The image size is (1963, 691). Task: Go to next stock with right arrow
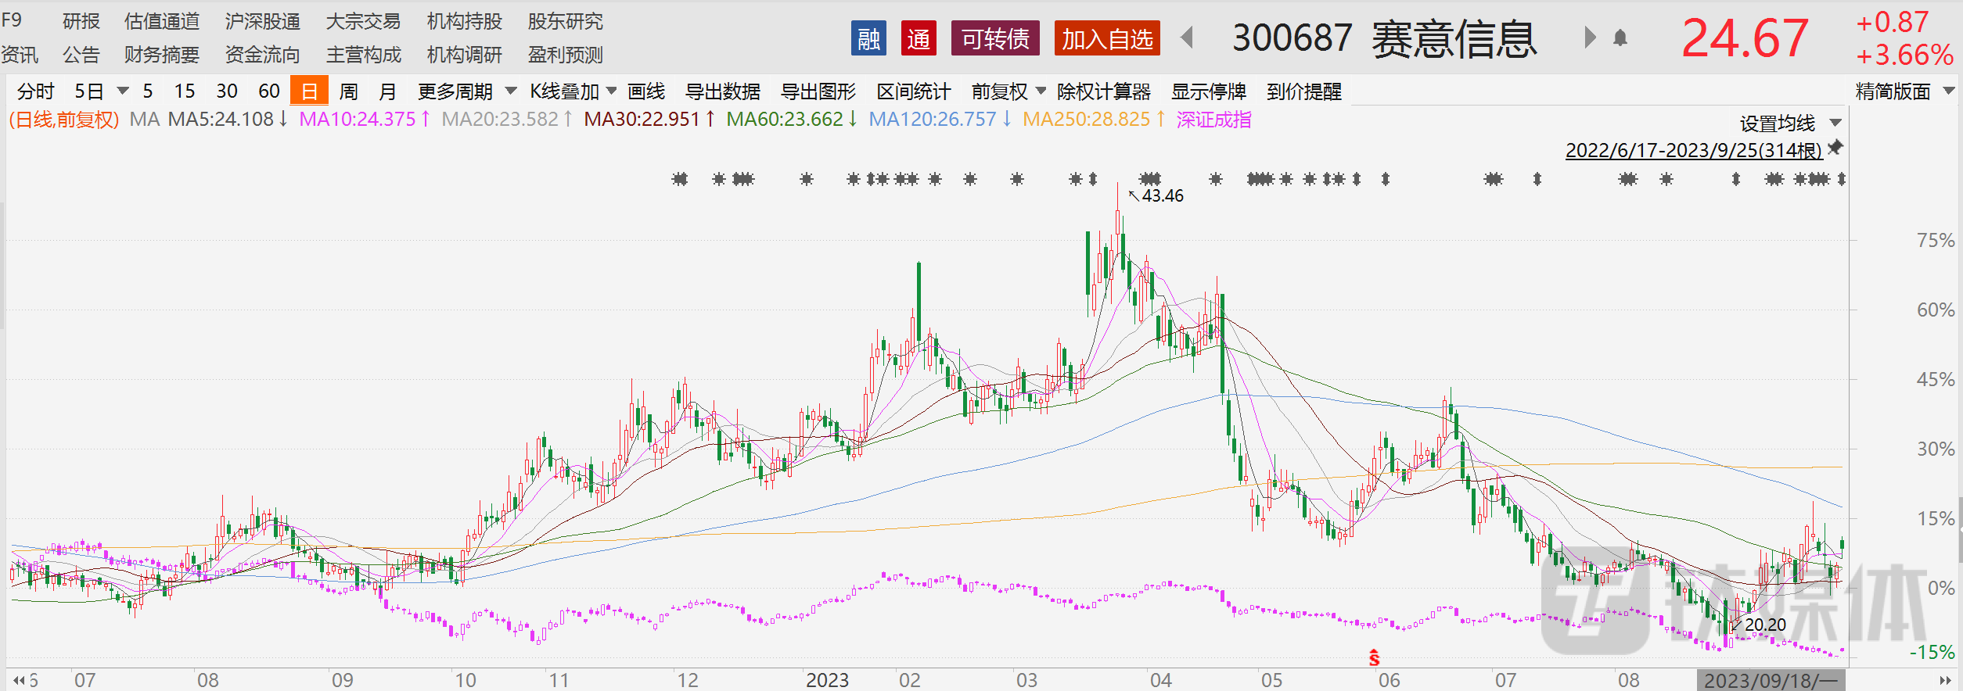[x=1589, y=38]
